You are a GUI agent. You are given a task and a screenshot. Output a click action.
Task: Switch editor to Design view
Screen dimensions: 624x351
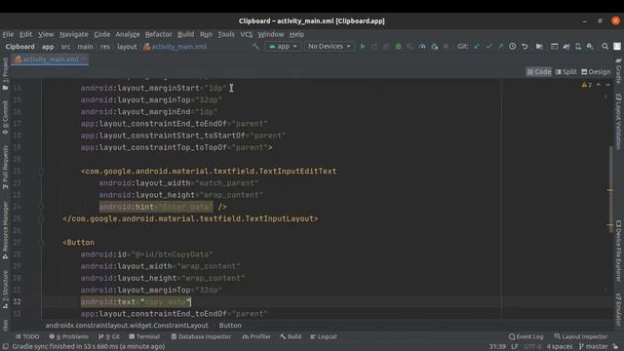596,72
